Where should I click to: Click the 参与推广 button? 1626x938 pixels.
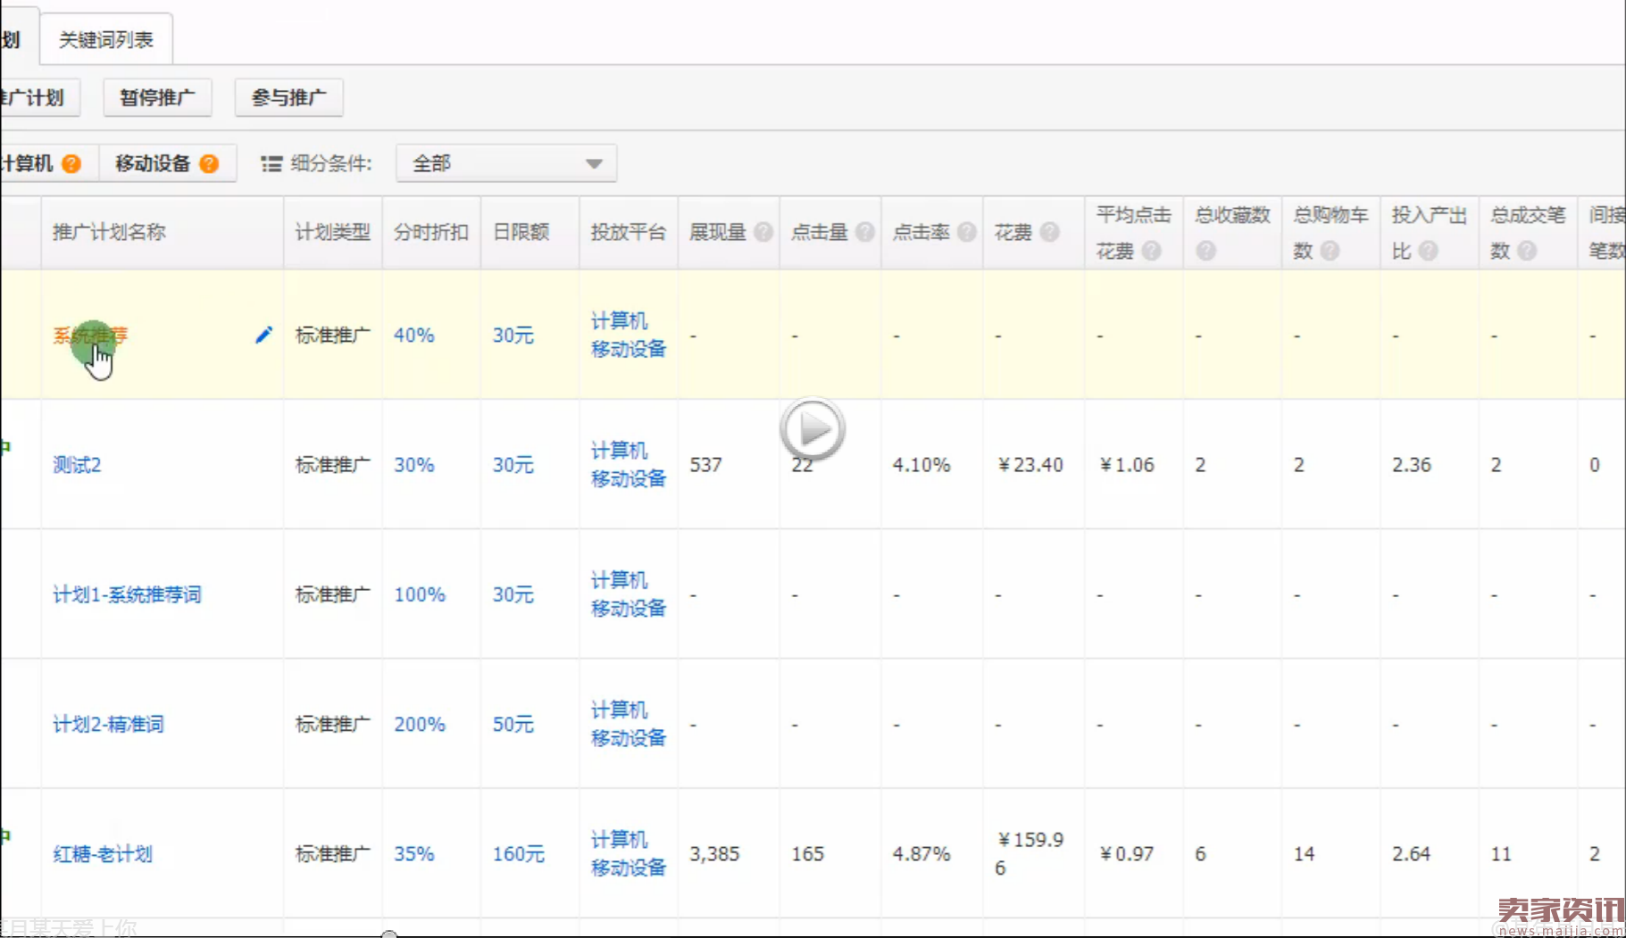(288, 97)
